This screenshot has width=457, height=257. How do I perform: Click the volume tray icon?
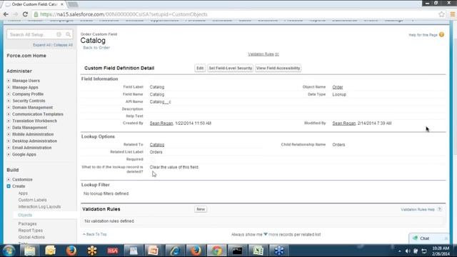[x=408, y=251]
